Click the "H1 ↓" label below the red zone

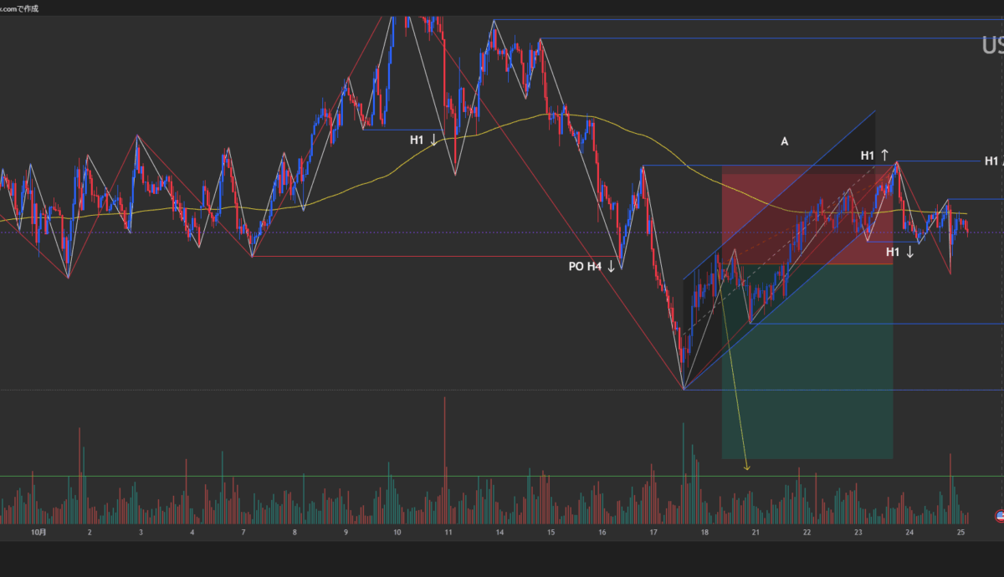click(x=898, y=252)
